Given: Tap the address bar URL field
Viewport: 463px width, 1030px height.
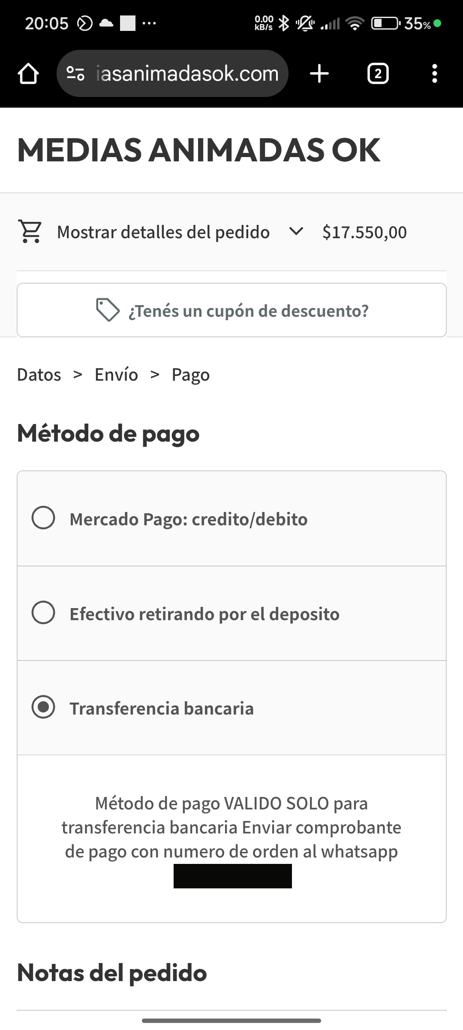Looking at the screenshot, I should click(x=187, y=74).
